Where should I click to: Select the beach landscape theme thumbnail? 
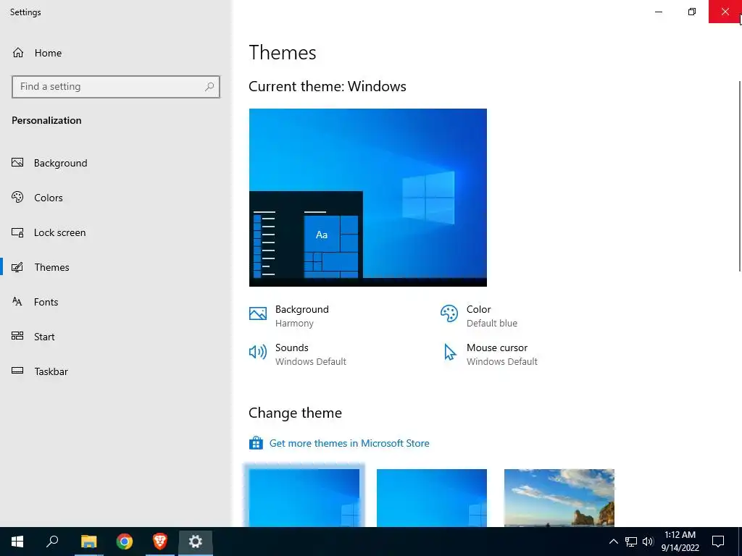point(559,498)
